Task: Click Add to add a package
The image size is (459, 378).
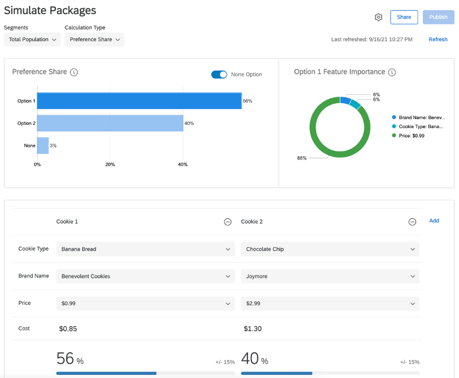Action: click(434, 221)
